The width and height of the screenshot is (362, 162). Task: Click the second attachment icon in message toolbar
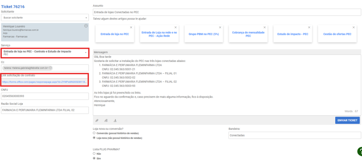pyautogui.click(x=106, y=120)
